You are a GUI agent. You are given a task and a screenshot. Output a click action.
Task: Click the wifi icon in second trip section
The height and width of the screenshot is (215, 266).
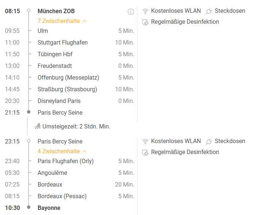145,141
